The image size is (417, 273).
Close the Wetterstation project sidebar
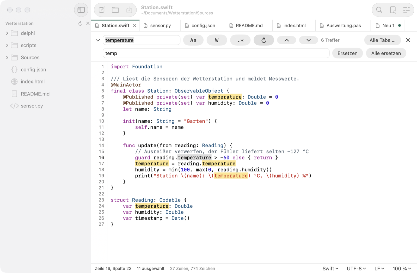pyautogui.click(x=88, y=23)
